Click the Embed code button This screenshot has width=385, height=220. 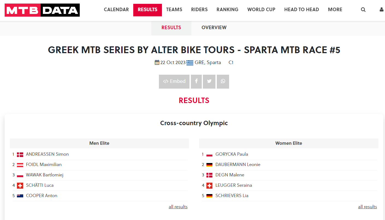pos(174,82)
